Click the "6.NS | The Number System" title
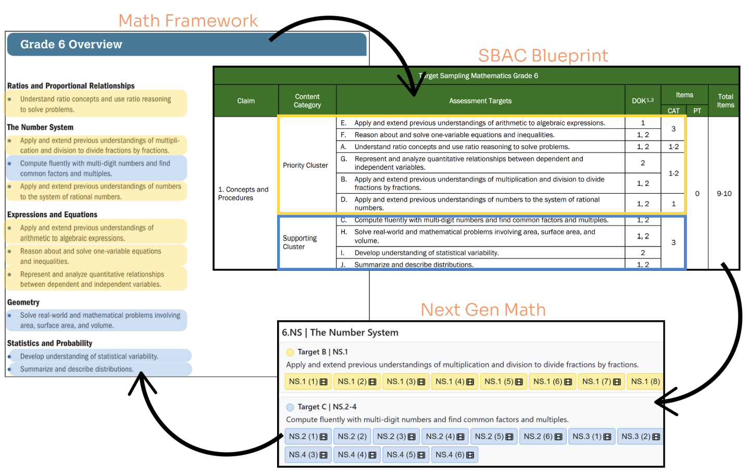Image resolution: width=748 pixels, height=476 pixels. [340, 332]
